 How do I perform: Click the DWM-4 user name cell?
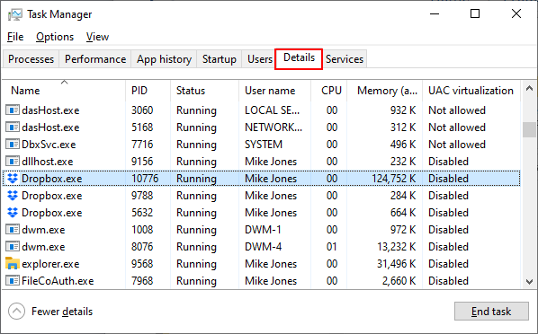tap(263, 247)
